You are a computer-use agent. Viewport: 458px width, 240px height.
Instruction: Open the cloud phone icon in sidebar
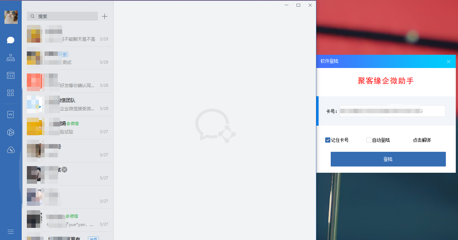tap(11, 150)
